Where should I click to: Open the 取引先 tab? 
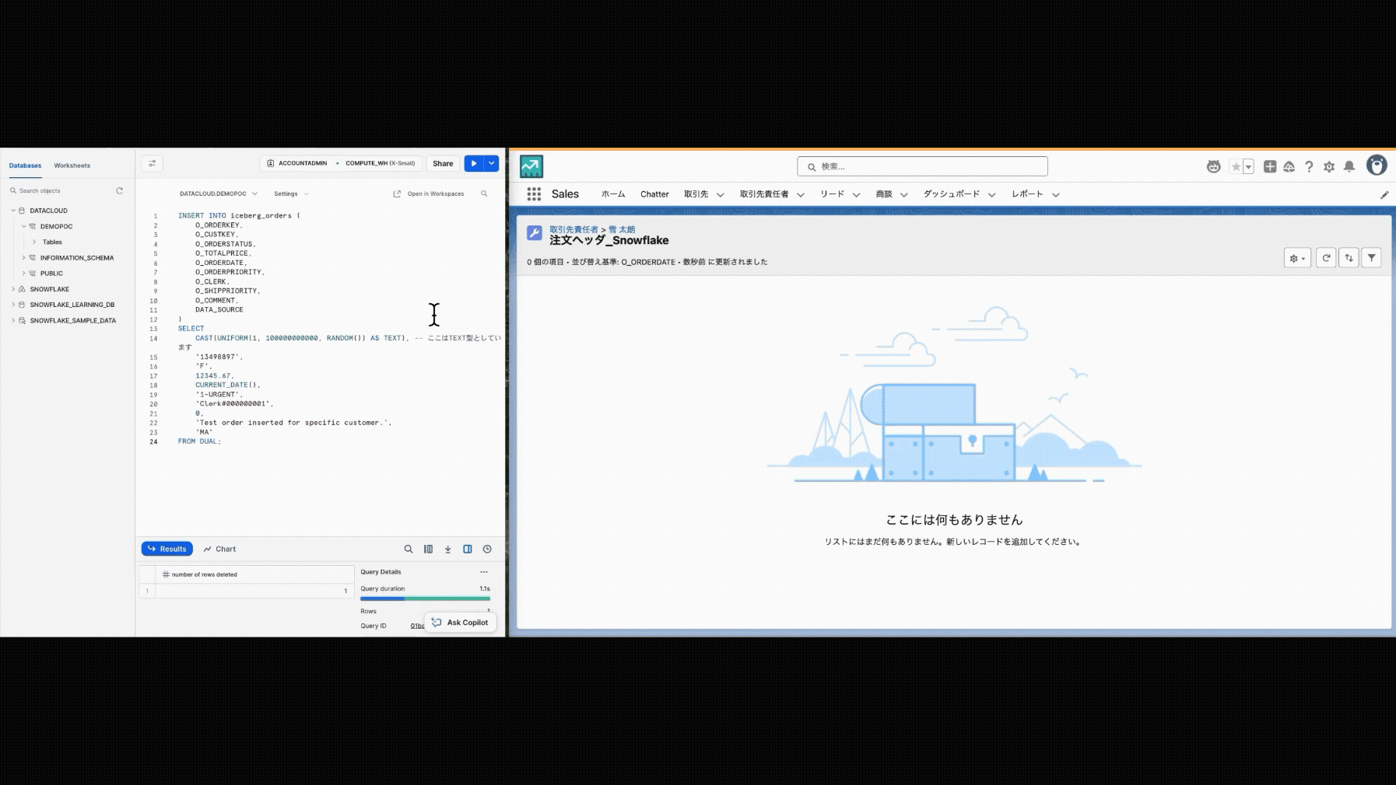pos(696,194)
